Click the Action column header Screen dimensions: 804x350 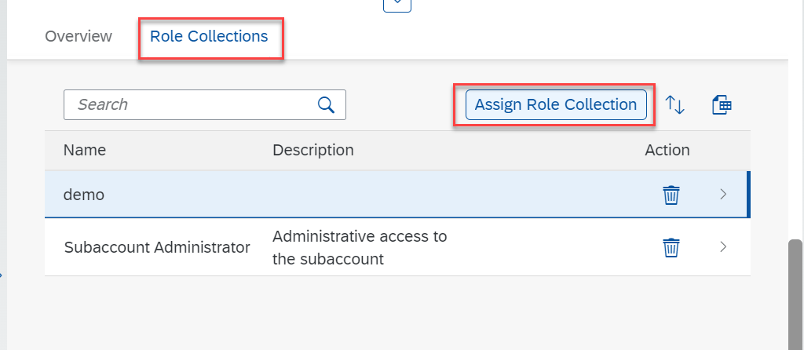tap(667, 150)
